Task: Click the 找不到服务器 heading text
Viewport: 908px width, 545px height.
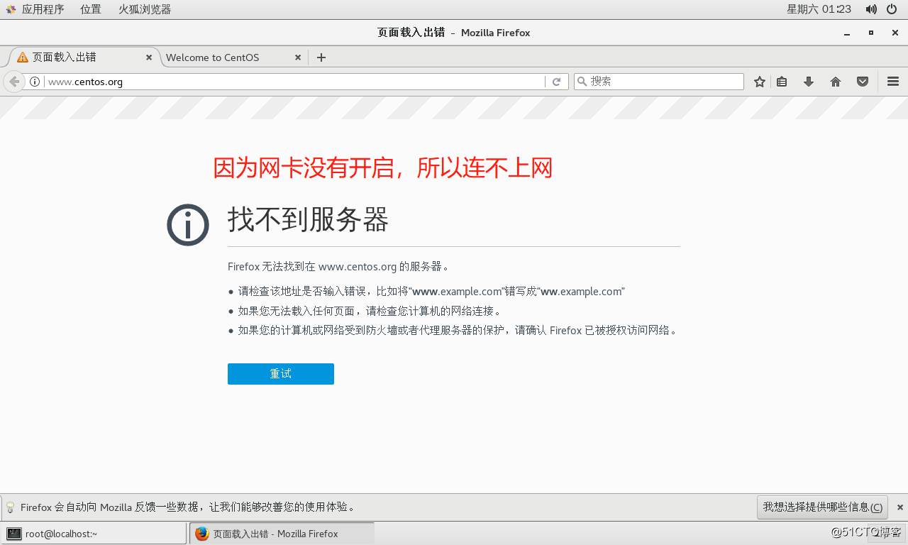Action: (x=308, y=220)
